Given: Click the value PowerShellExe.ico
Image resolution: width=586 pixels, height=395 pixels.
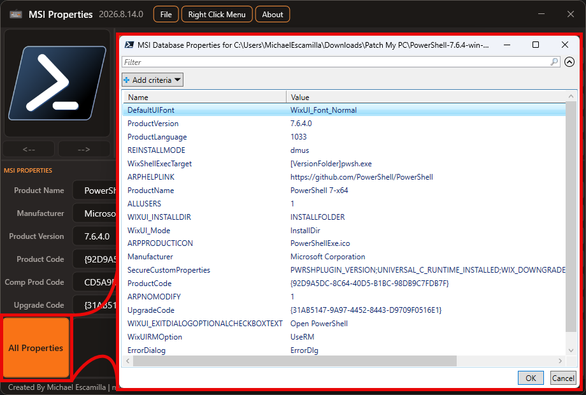Looking at the screenshot, I should pos(320,243).
